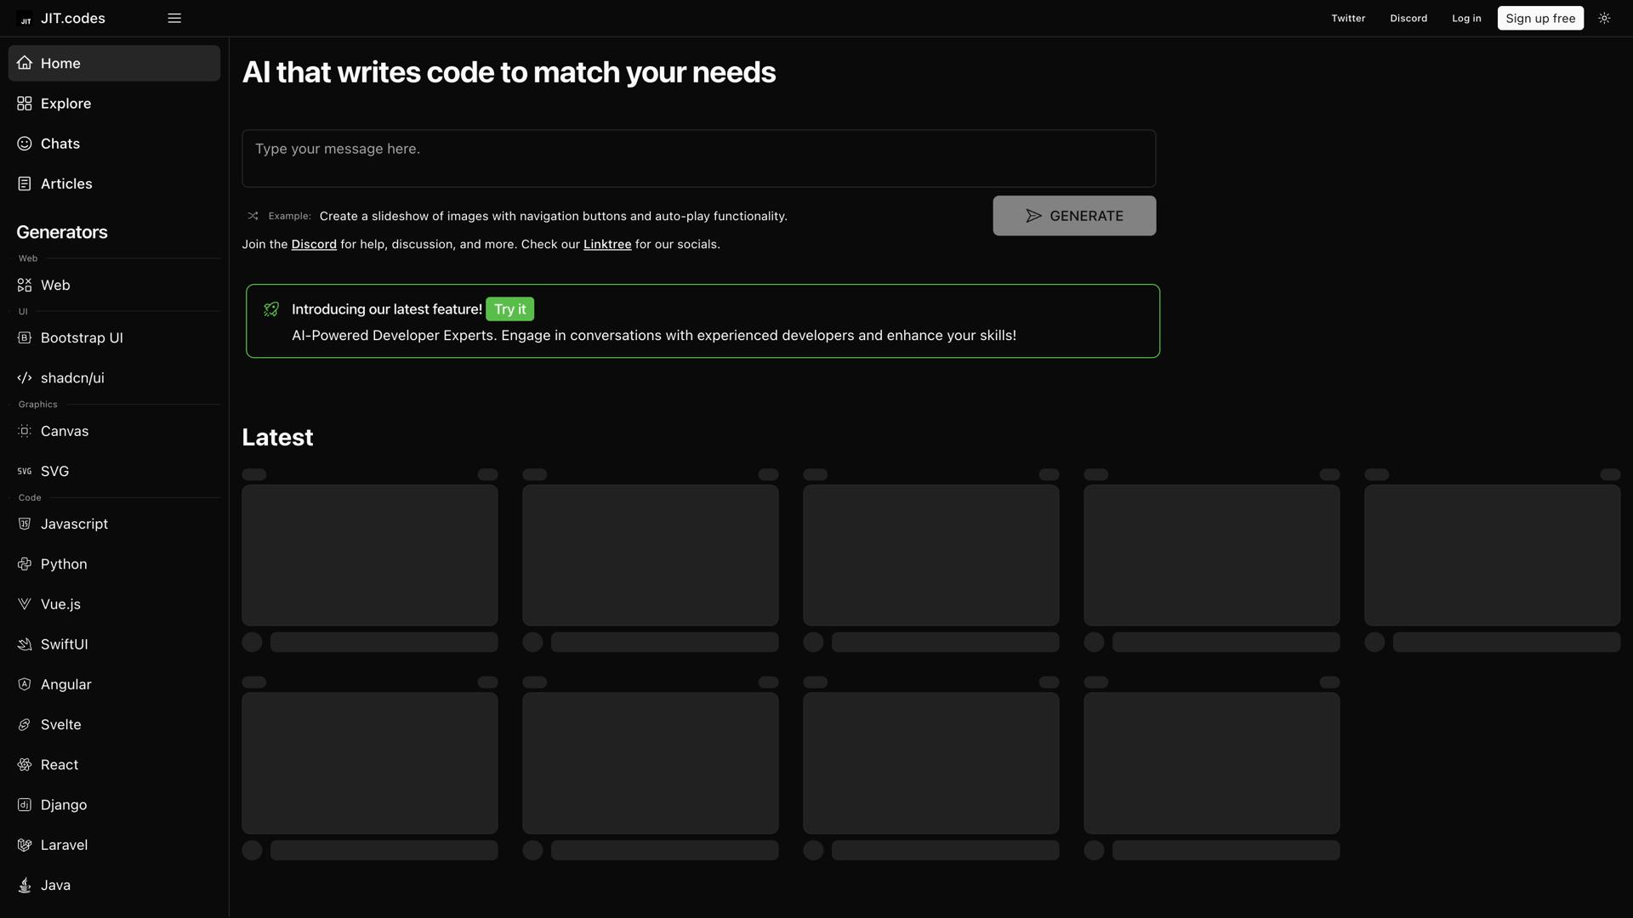Switch to the Explore section
This screenshot has width=1633, height=918.
click(66, 103)
